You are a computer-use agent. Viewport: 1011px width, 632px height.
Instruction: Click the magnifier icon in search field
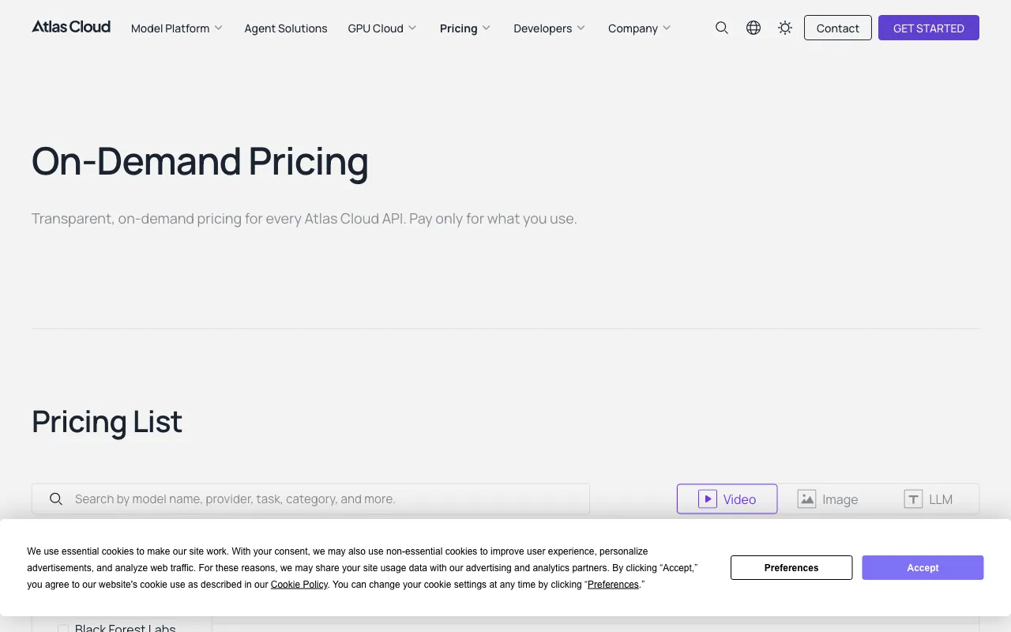[x=56, y=498]
